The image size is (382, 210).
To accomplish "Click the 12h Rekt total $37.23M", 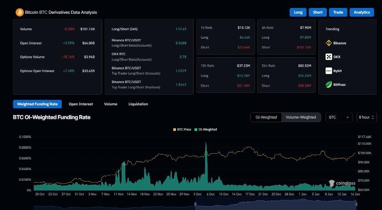I will click(243, 66).
